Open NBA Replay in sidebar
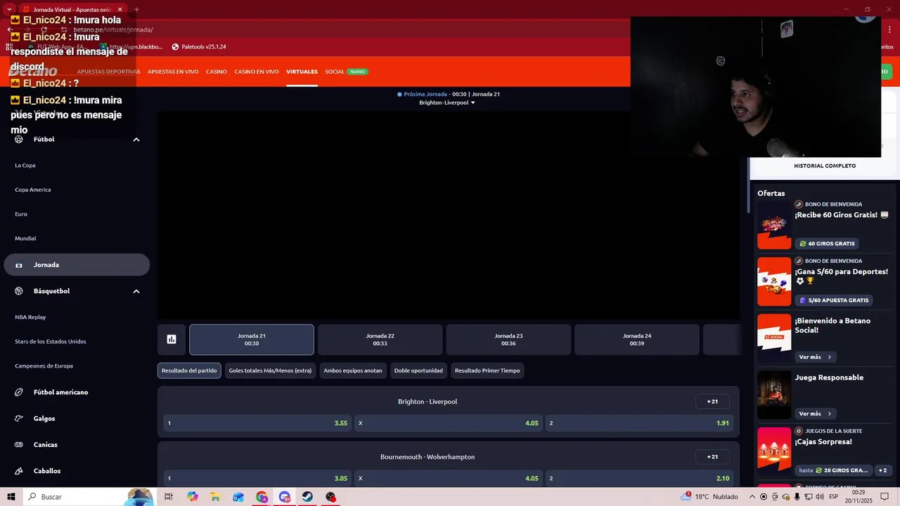 click(x=30, y=317)
